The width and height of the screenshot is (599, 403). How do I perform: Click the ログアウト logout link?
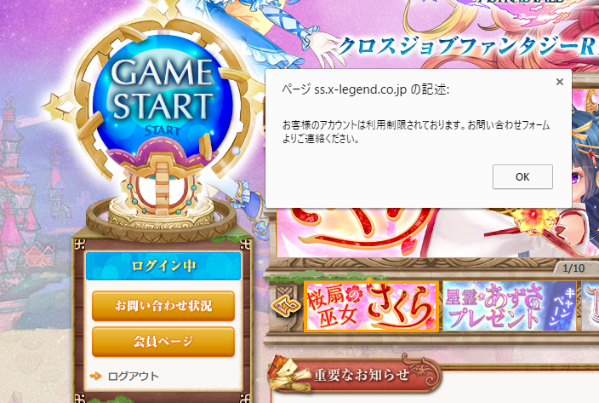pos(133,377)
